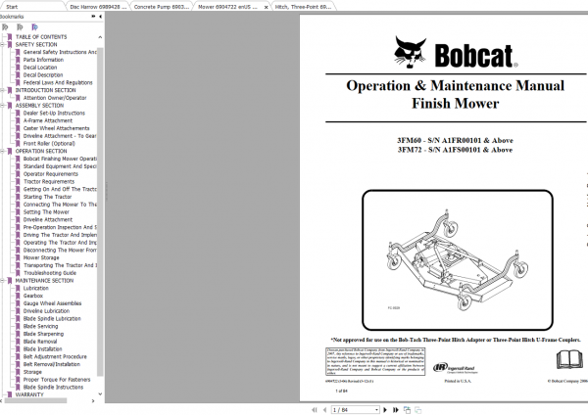Open Attention Owner/Operator bookmark
588x415 pixels.
click(55, 98)
